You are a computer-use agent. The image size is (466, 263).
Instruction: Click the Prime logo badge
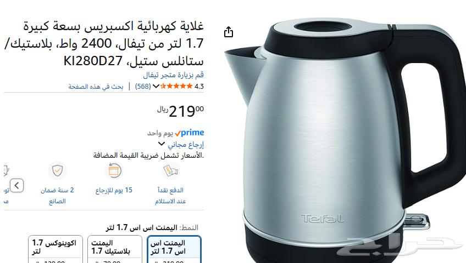(190, 133)
